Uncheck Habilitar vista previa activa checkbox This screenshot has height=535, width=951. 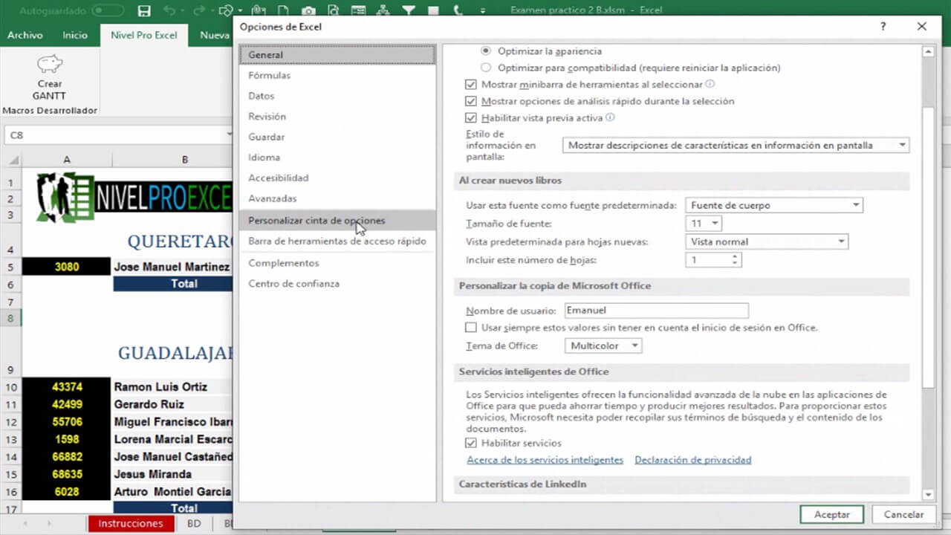pos(470,117)
